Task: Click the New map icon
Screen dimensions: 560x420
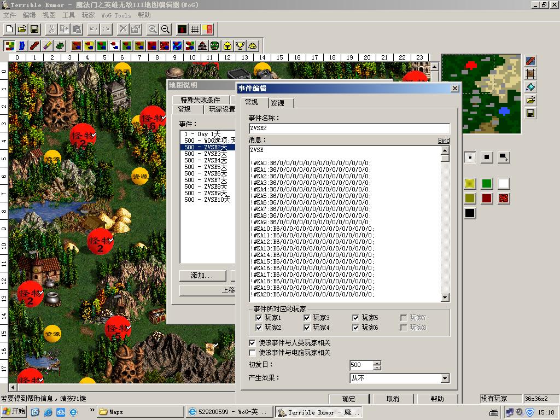Action: pos(10,30)
